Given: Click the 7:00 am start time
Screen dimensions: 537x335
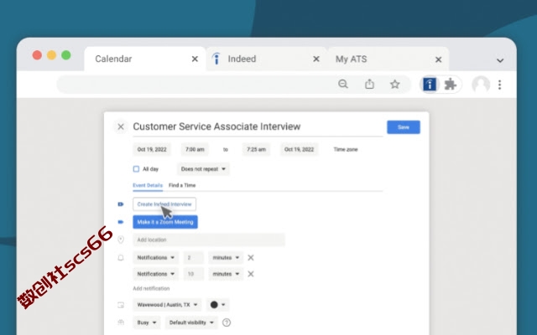Looking at the screenshot, I should (195, 149).
